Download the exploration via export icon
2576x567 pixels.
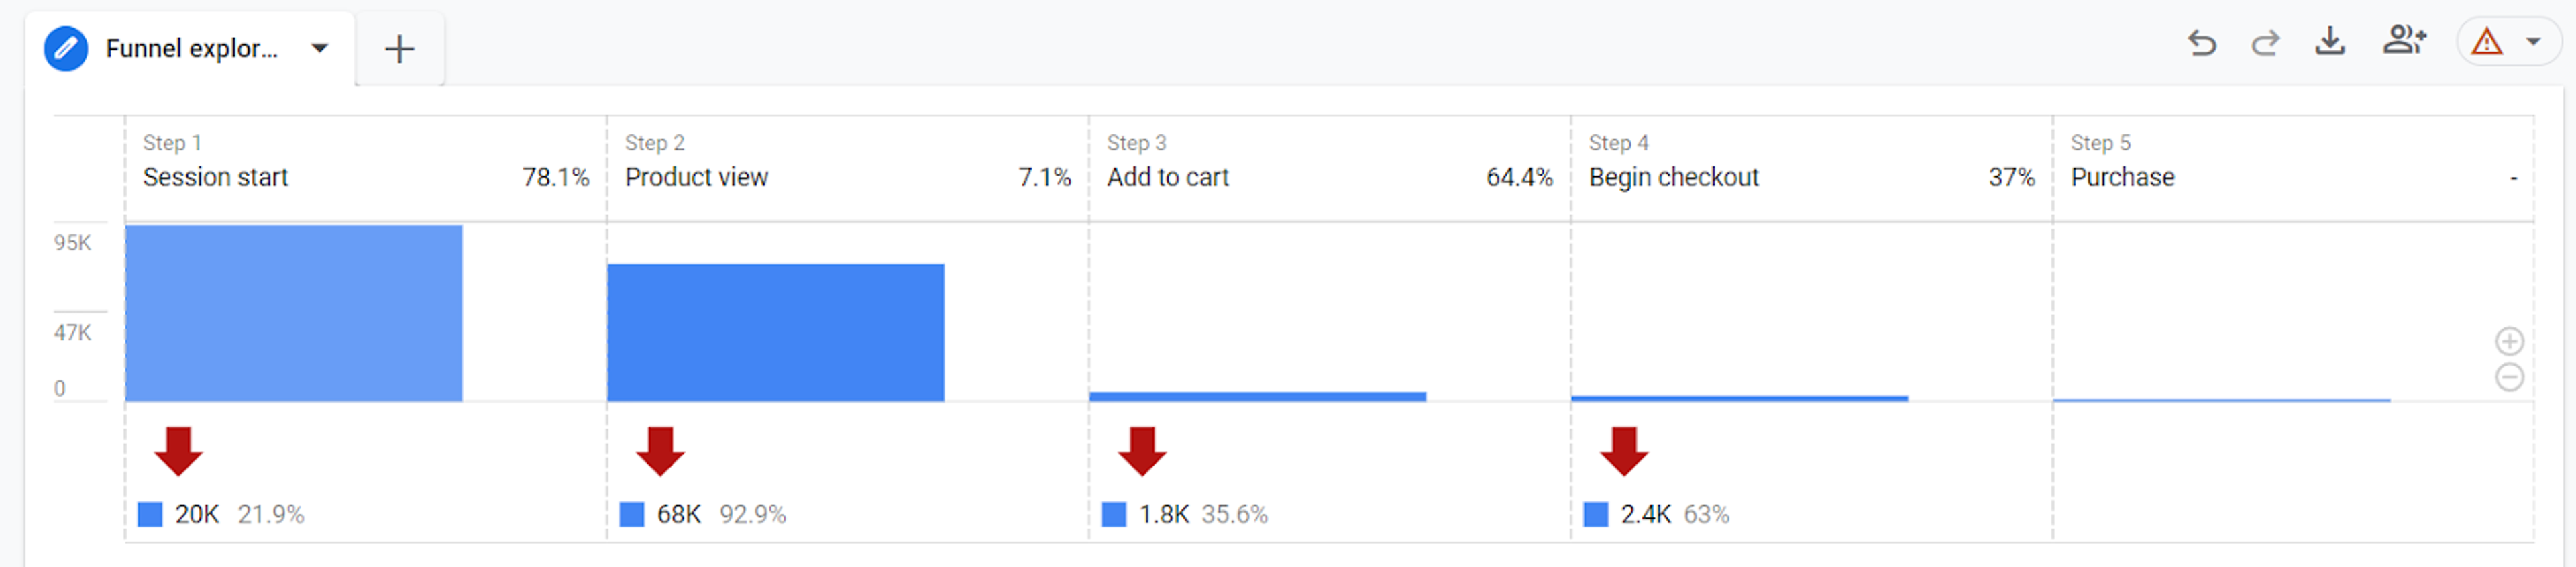click(2330, 42)
